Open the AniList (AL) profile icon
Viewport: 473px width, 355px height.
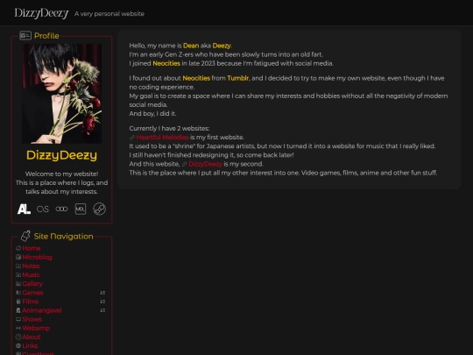(x=24, y=209)
